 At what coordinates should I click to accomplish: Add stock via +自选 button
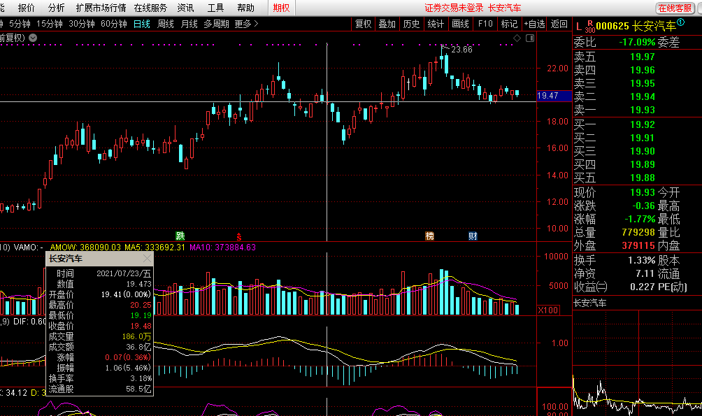pos(535,24)
